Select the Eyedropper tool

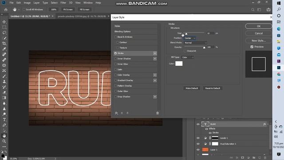click(x=4, y=49)
